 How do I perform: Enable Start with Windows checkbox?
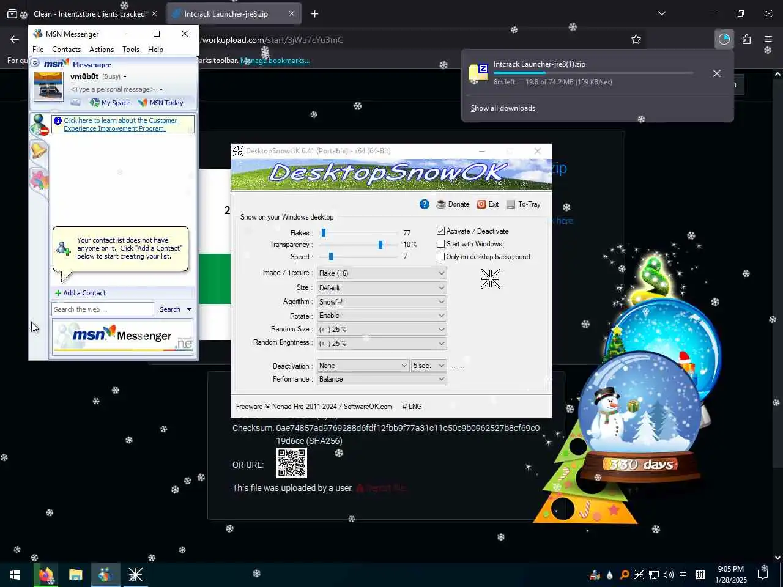(x=440, y=244)
